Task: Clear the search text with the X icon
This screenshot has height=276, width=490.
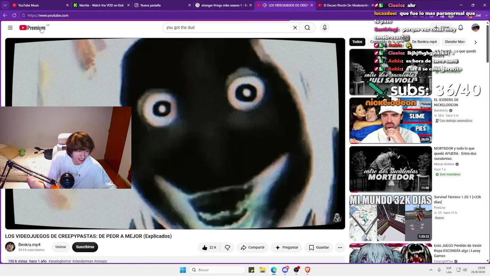Action: (295, 28)
